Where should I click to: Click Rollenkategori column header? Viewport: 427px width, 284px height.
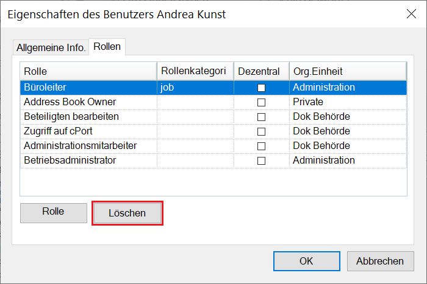coord(195,72)
